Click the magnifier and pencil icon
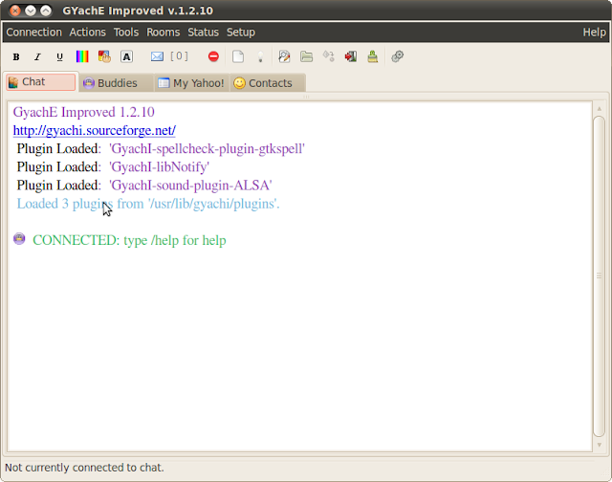The width and height of the screenshot is (612, 482). (x=284, y=56)
